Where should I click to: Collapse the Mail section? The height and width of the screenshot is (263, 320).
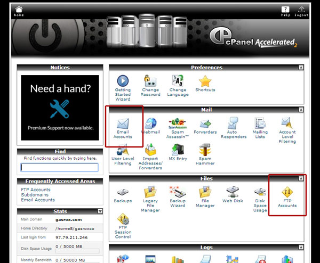[301, 110]
